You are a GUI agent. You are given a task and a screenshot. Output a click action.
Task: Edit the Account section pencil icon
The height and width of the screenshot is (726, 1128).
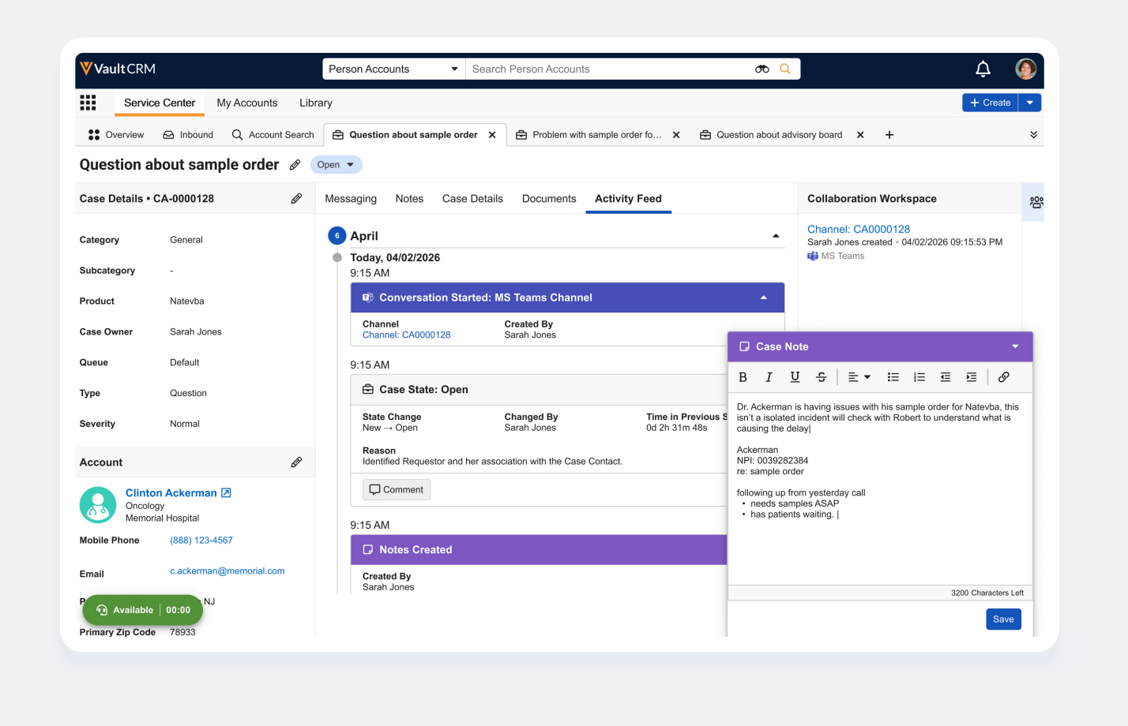coord(296,462)
